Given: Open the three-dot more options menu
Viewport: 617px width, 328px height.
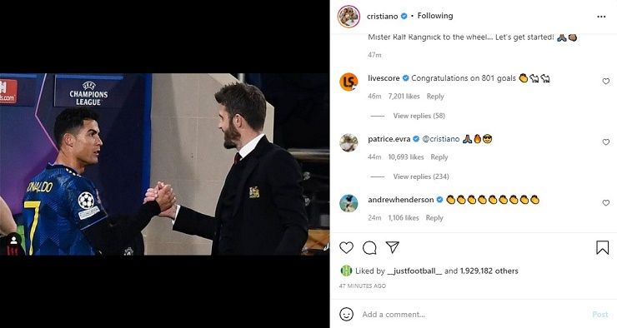Looking at the screenshot, I should coord(601,17).
